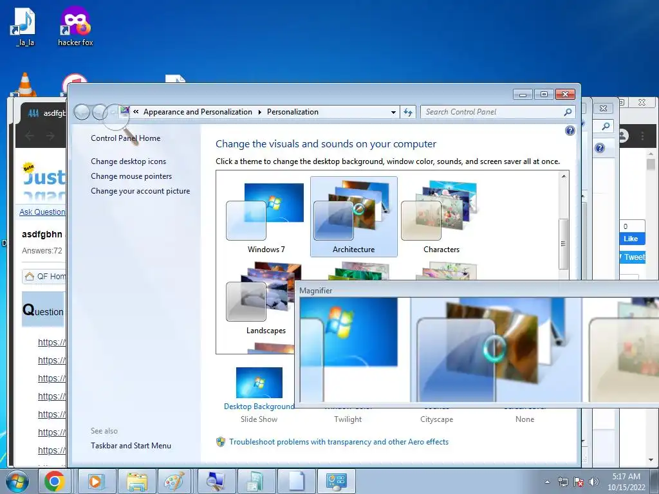Image resolution: width=659 pixels, height=494 pixels.
Task: Launch Google Chrome from the taskbar
Action: [x=55, y=481]
